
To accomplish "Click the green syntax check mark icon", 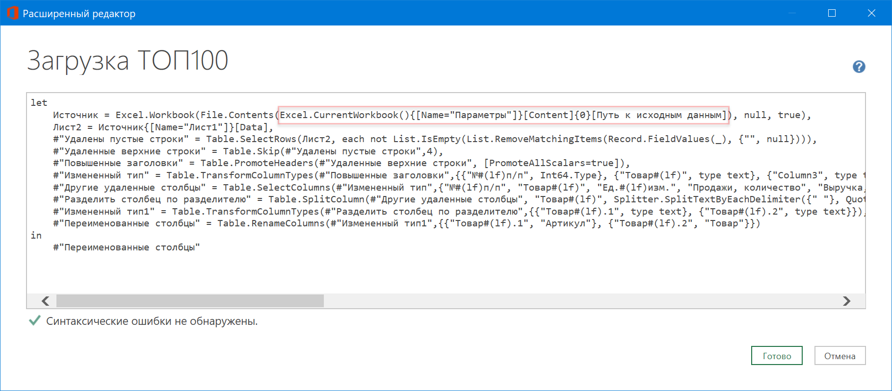I will click(34, 321).
